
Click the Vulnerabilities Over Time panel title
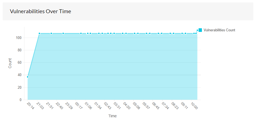pyautogui.click(x=40, y=12)
